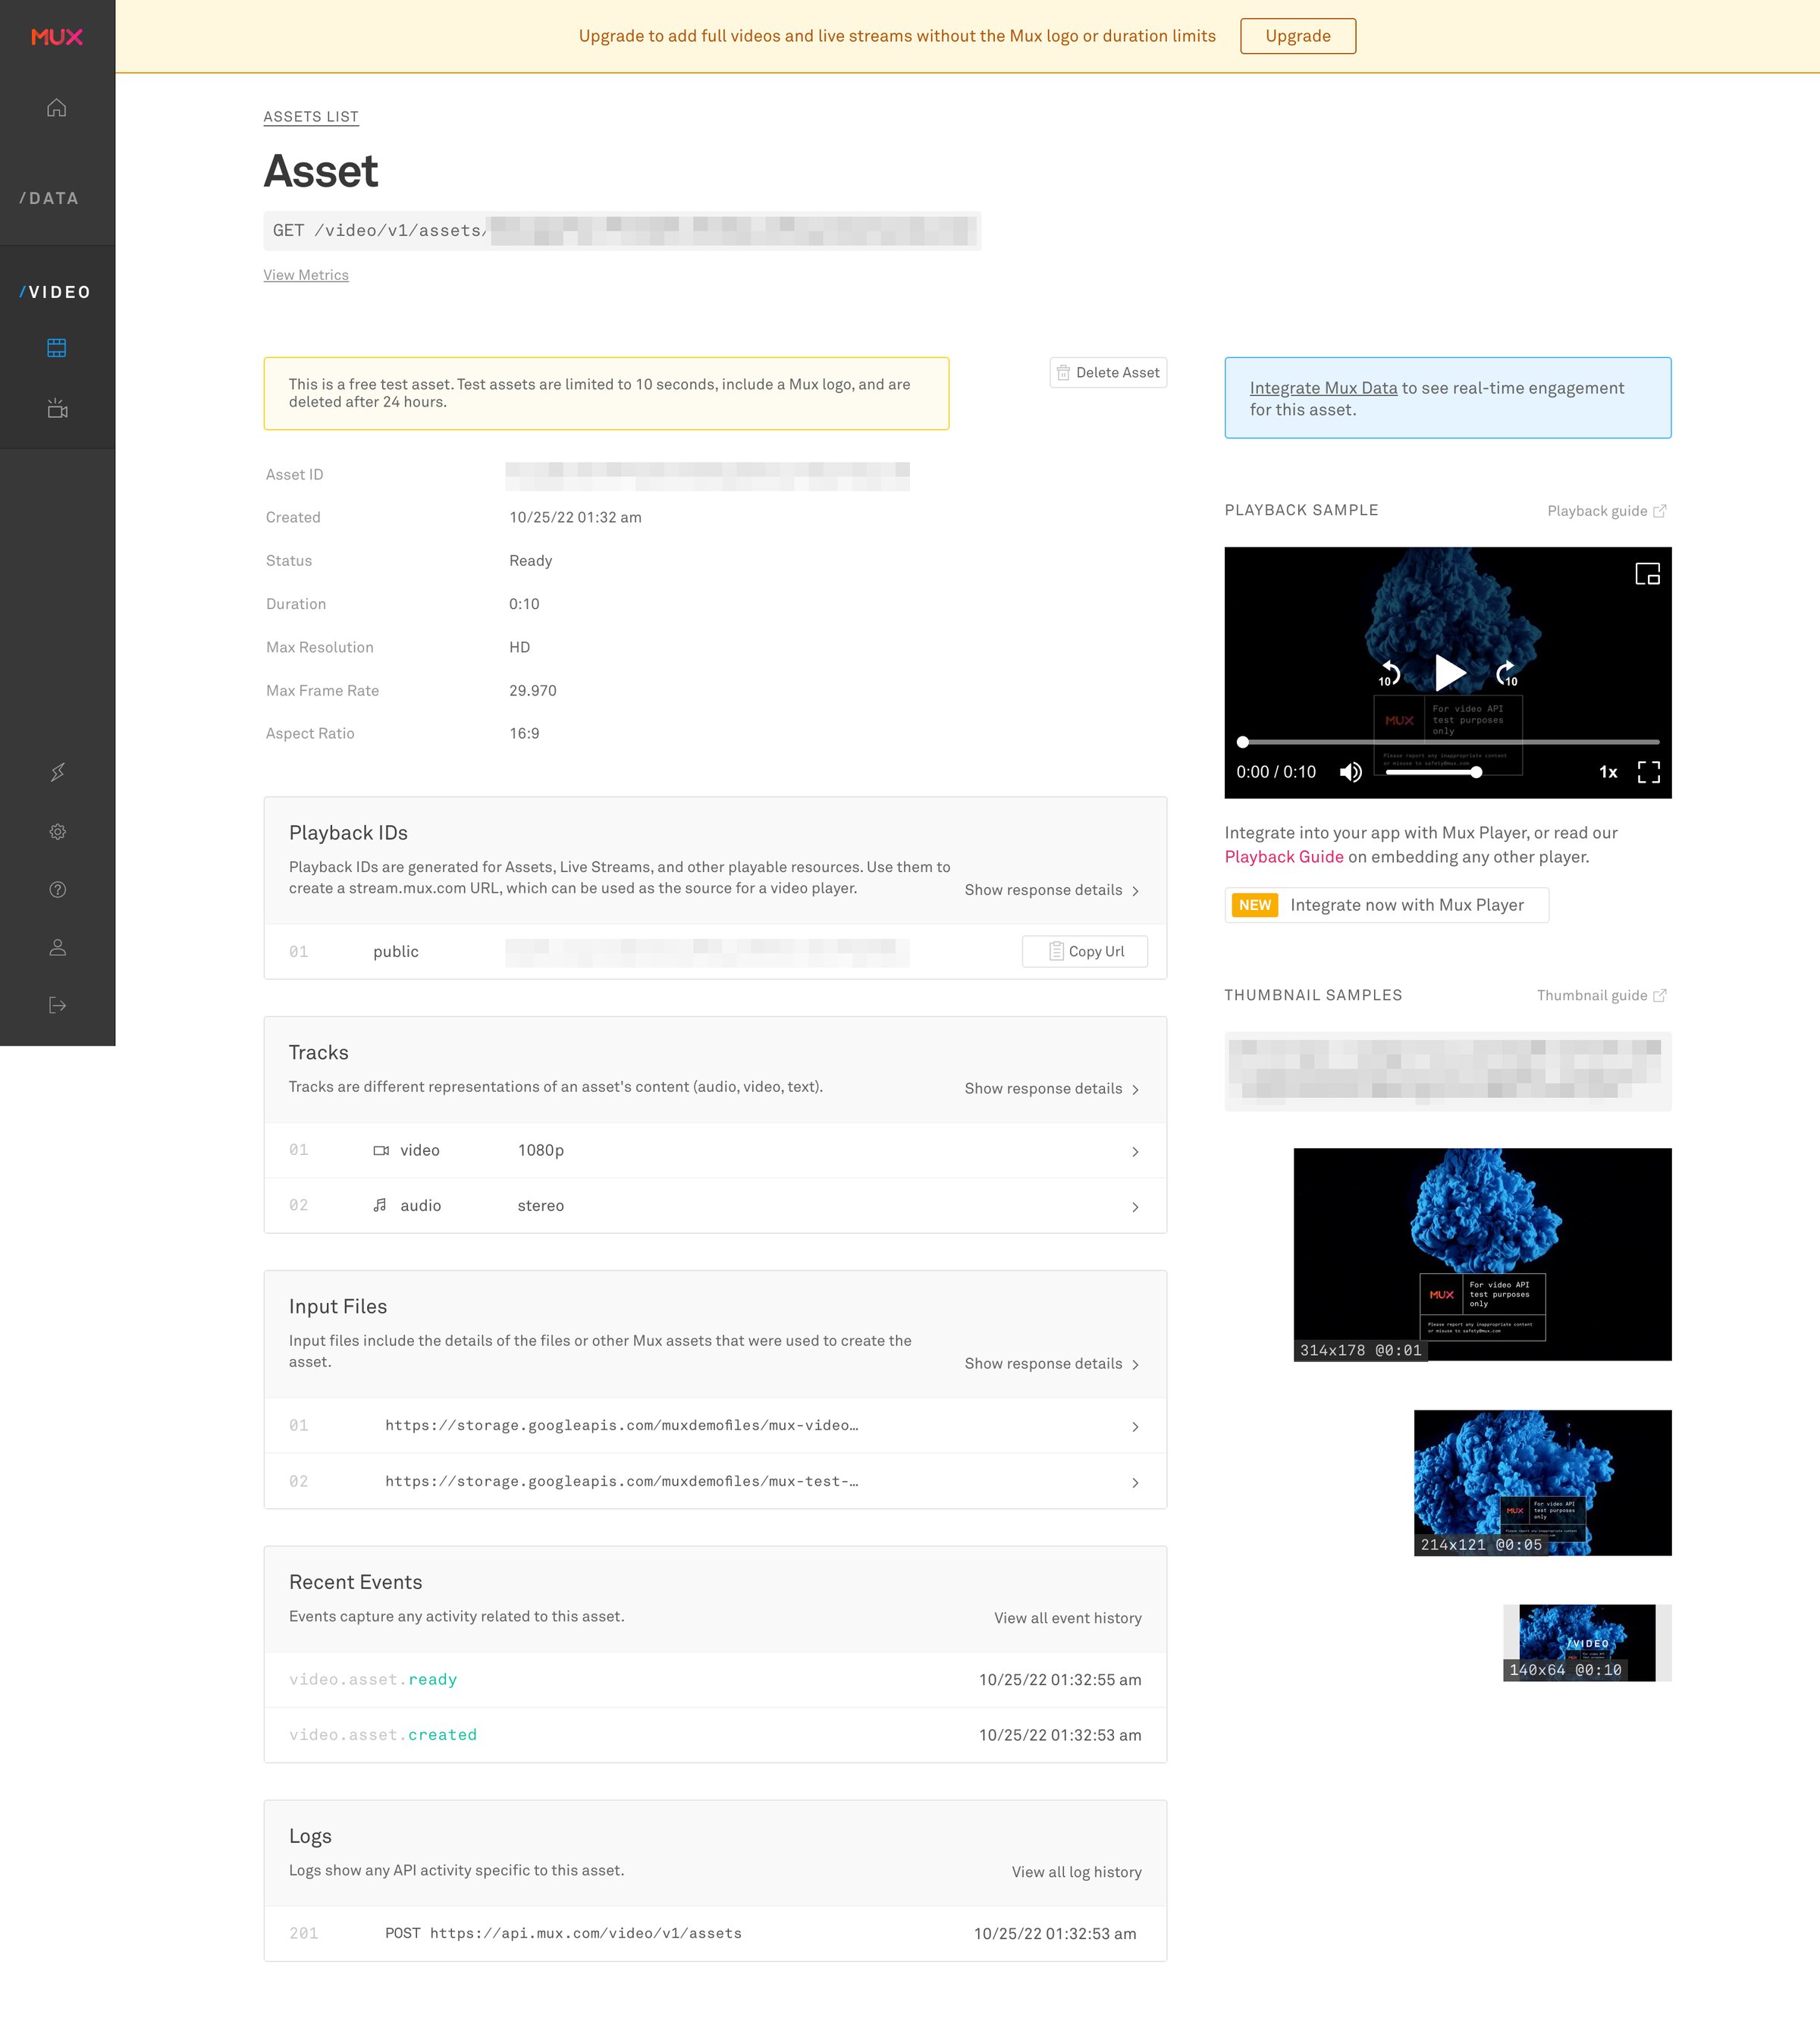Open the /VIDEO section
This screenshot has width=1820, height=2021.
[55, 292]
